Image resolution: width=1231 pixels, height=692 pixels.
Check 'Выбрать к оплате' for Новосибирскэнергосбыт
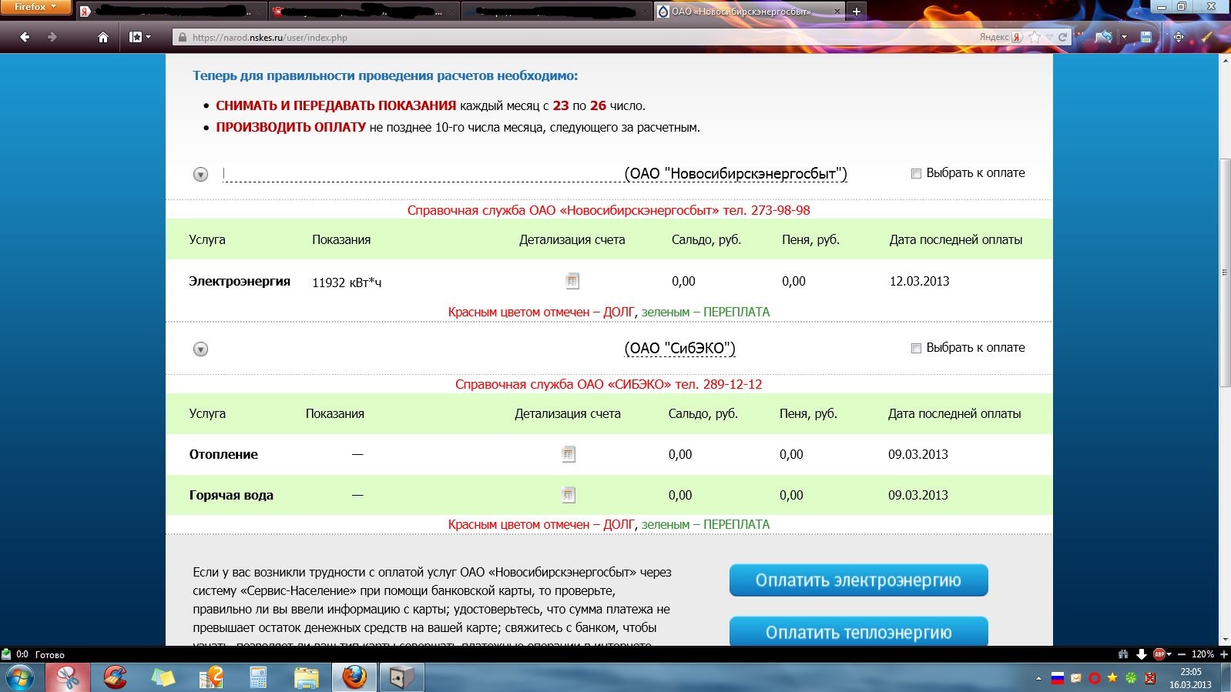[916, 174]
